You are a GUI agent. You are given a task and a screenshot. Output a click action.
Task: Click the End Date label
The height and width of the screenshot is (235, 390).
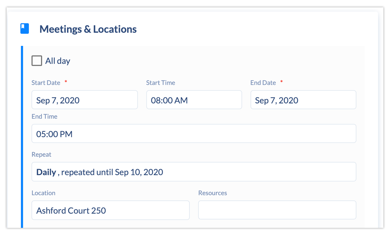click(x=263, y=83)
